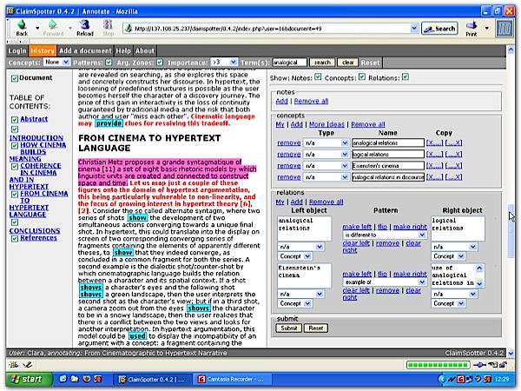Click the URL address field

click(267, 29)
